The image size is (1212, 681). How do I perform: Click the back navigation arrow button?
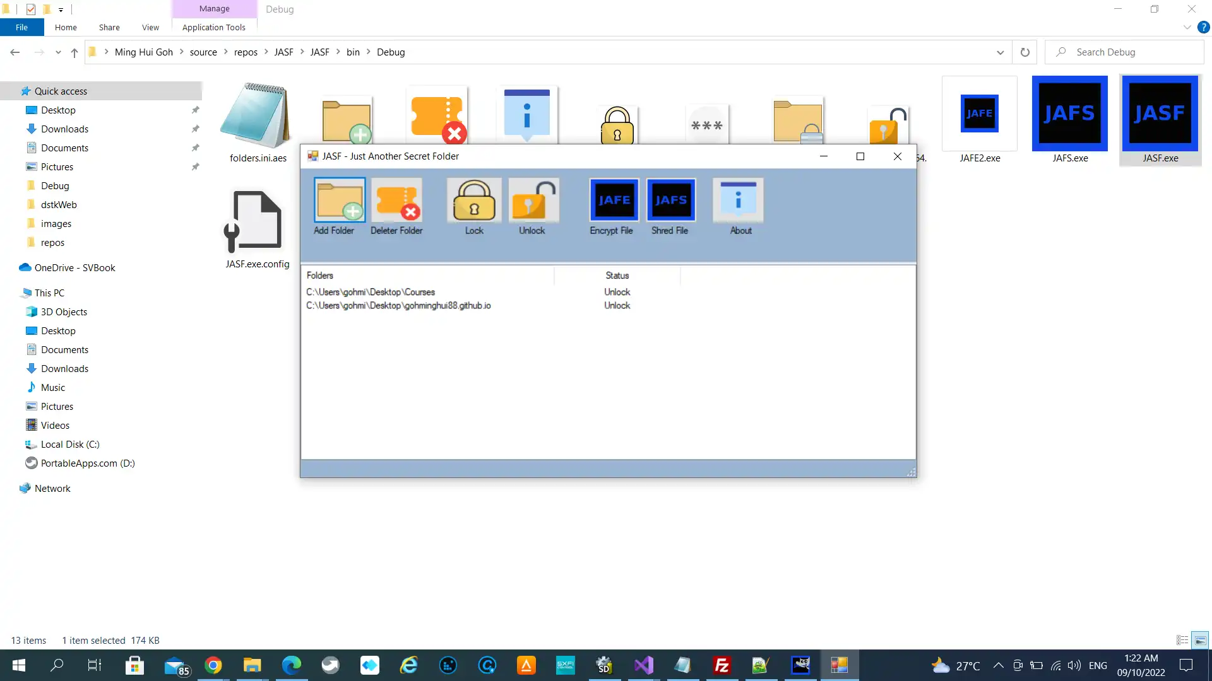pos(15,52)
